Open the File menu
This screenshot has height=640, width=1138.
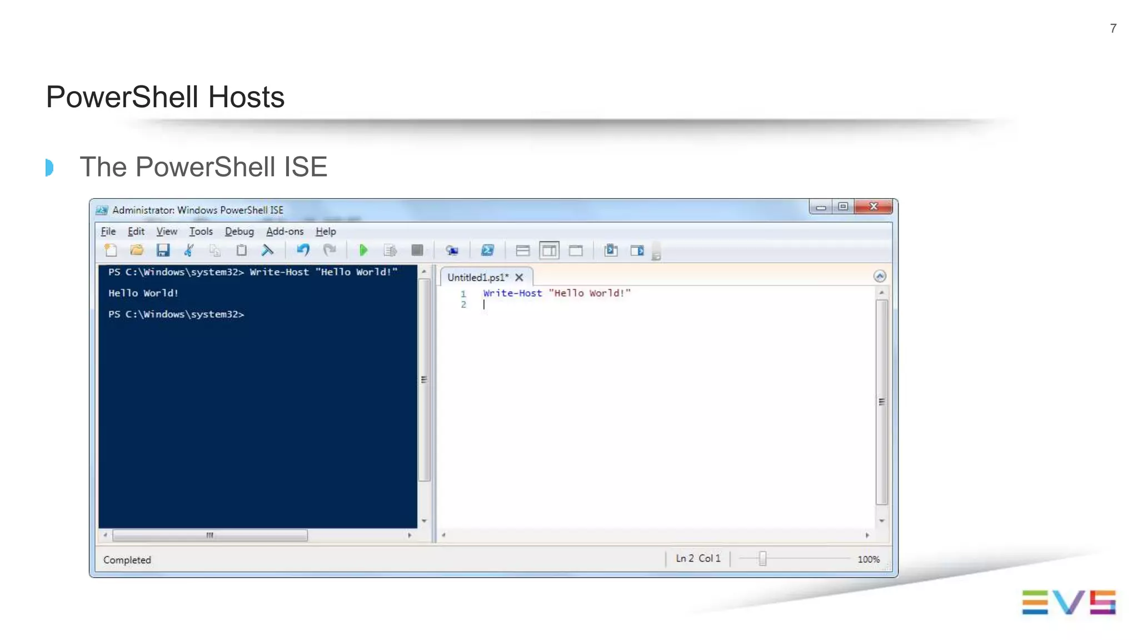[108, 231]
